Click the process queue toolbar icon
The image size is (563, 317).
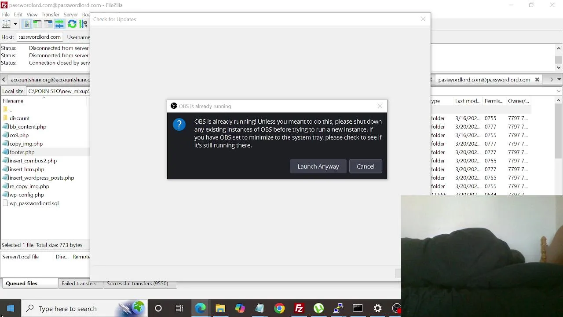coord(83,24)
